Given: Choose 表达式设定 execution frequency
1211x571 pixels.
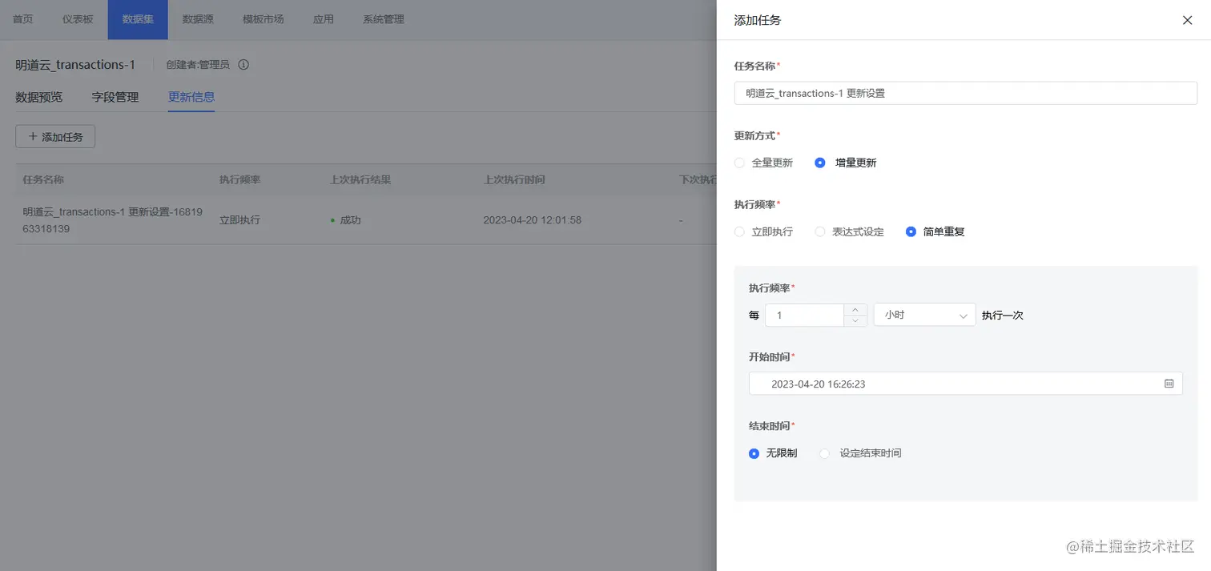Looking at the screenshot, I should click(850, 231).
